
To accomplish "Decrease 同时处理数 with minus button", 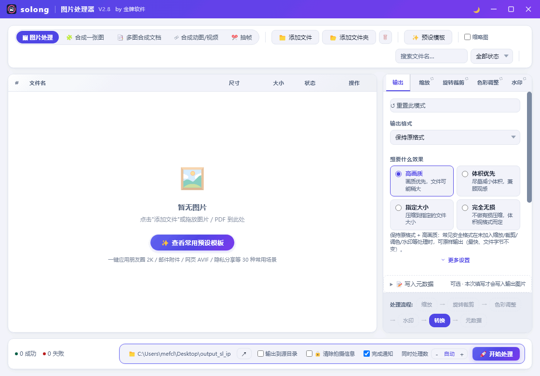I will (437, 354).
